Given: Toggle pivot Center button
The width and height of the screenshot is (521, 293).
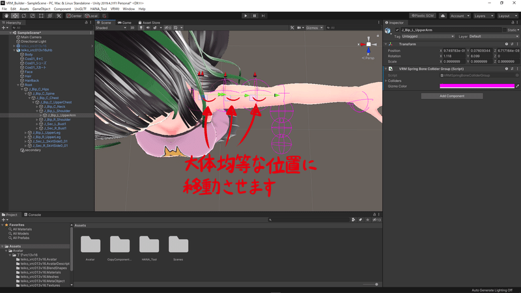Looking at the screenshot, I should pyautogui.click(x=74, y=16).
